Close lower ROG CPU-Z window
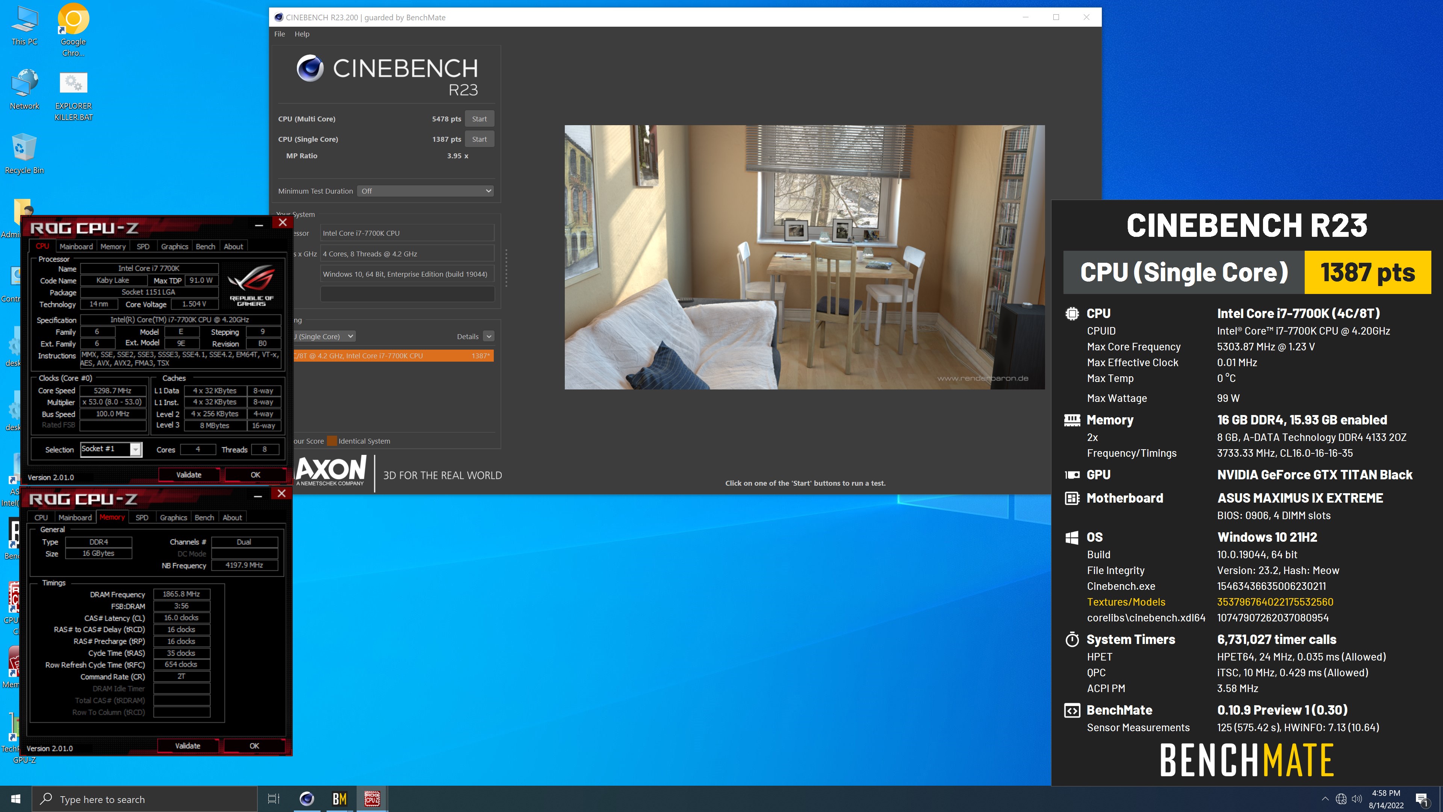 pyautogui.click(x=282, y=494)
